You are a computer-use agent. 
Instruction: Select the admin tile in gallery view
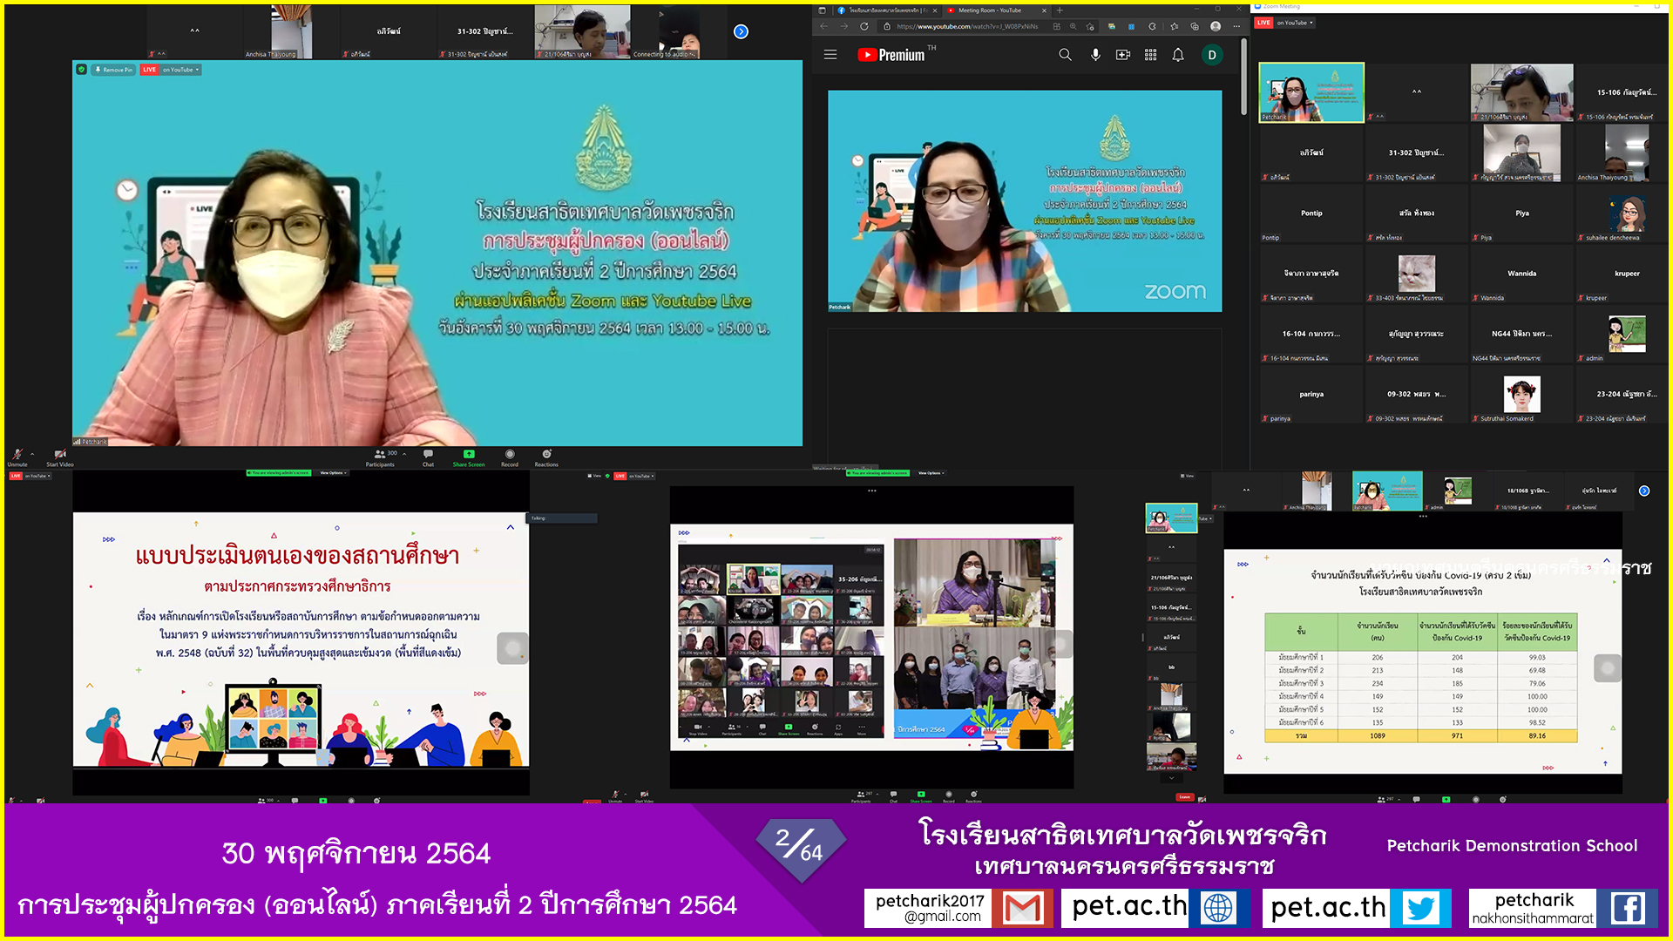[1626, 334]
